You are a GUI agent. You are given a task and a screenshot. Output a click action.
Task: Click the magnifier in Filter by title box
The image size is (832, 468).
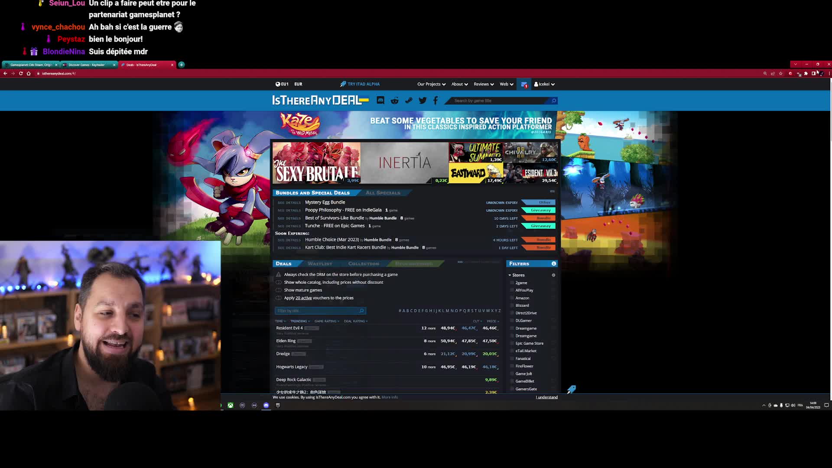[361, 311]
